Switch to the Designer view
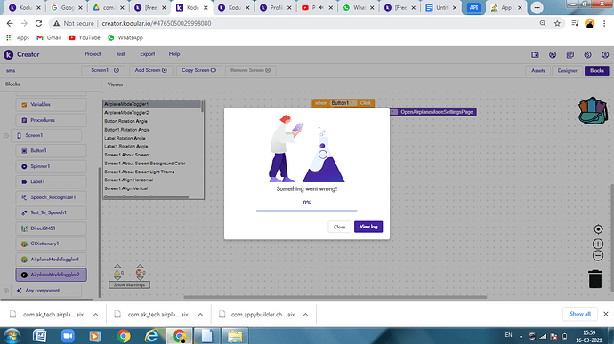This screenshot has width=614, height=344. (x=567, y=70)
